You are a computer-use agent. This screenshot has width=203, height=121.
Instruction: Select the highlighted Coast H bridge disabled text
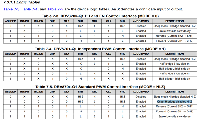pos(174,102)
